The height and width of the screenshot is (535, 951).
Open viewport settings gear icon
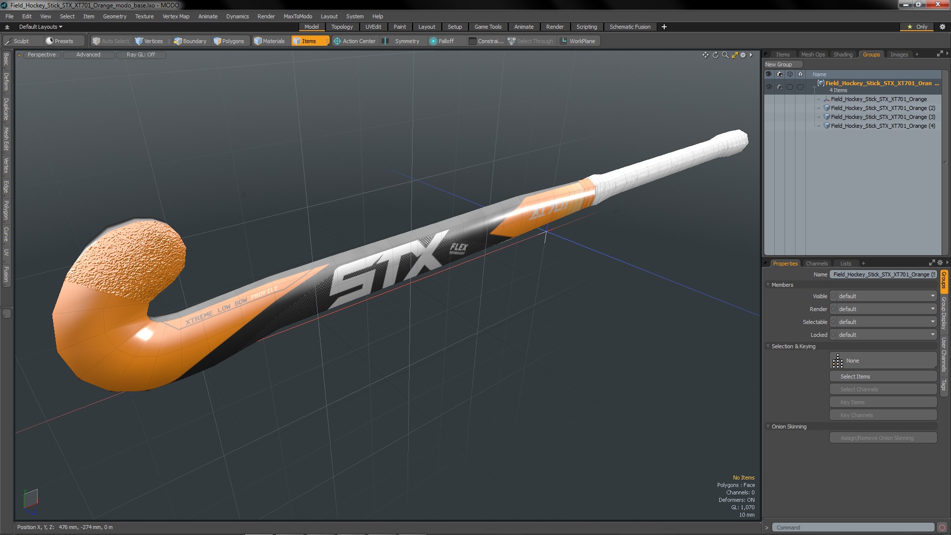click(743, 55)
